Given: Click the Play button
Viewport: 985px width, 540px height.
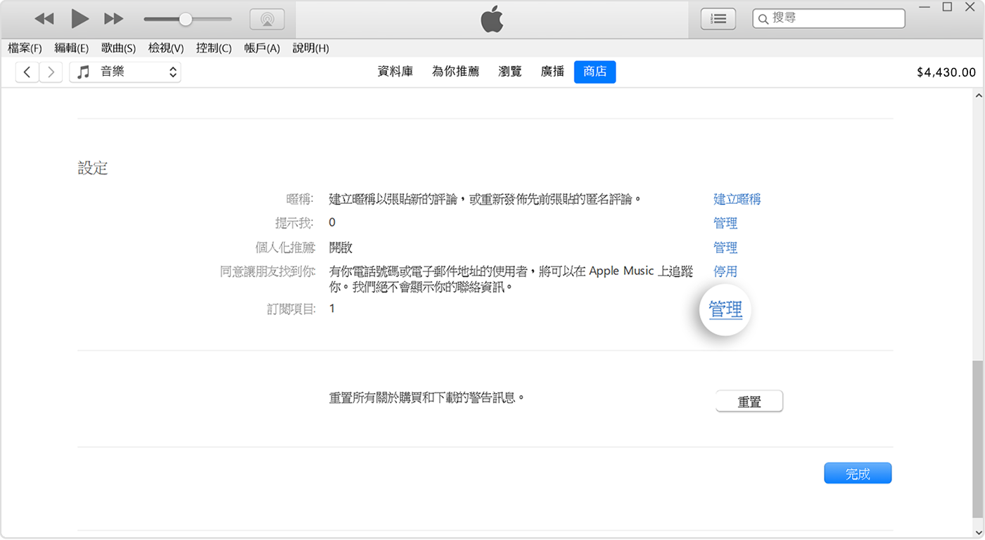Looking at the screenshot, I should 80,19.
